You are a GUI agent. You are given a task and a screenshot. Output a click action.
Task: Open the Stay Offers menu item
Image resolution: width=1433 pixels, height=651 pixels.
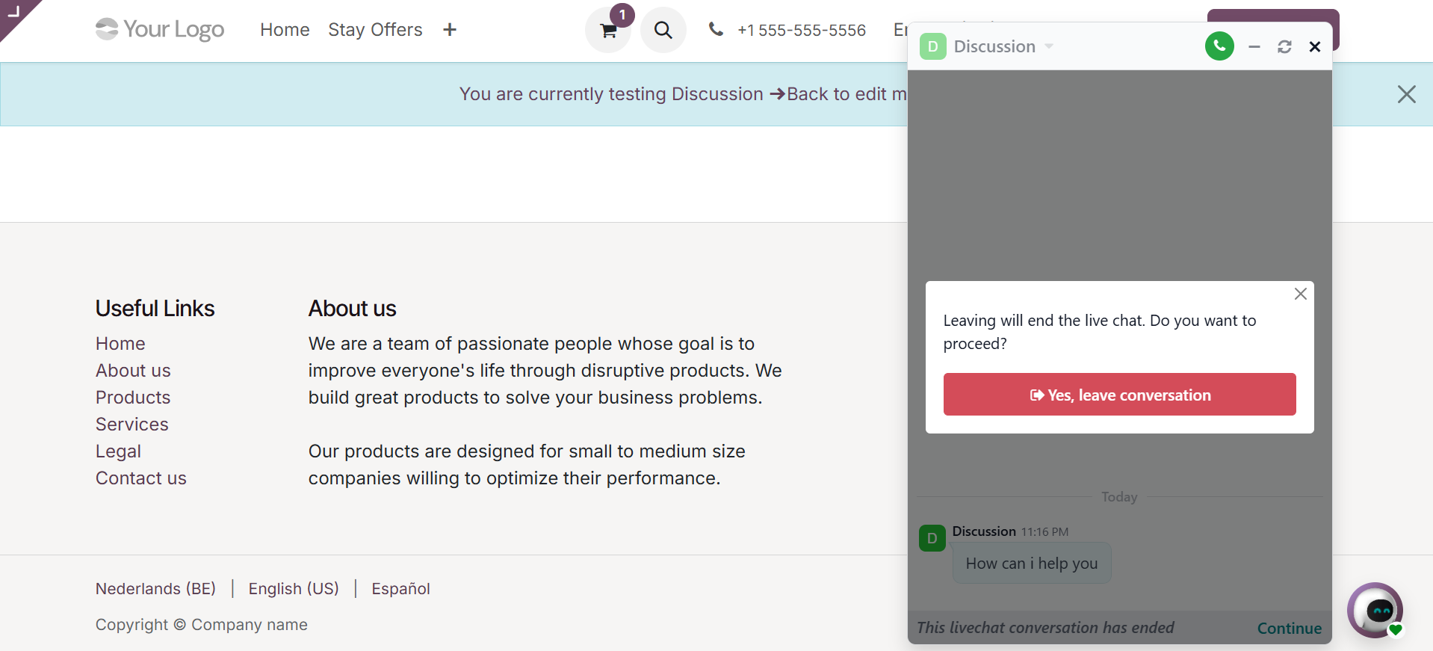(375, 30)
